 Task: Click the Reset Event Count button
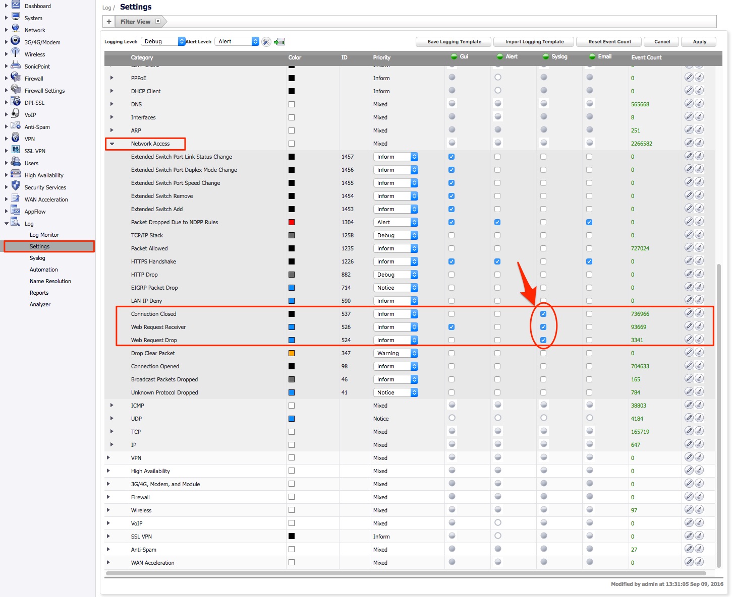[x=609, y=42]
